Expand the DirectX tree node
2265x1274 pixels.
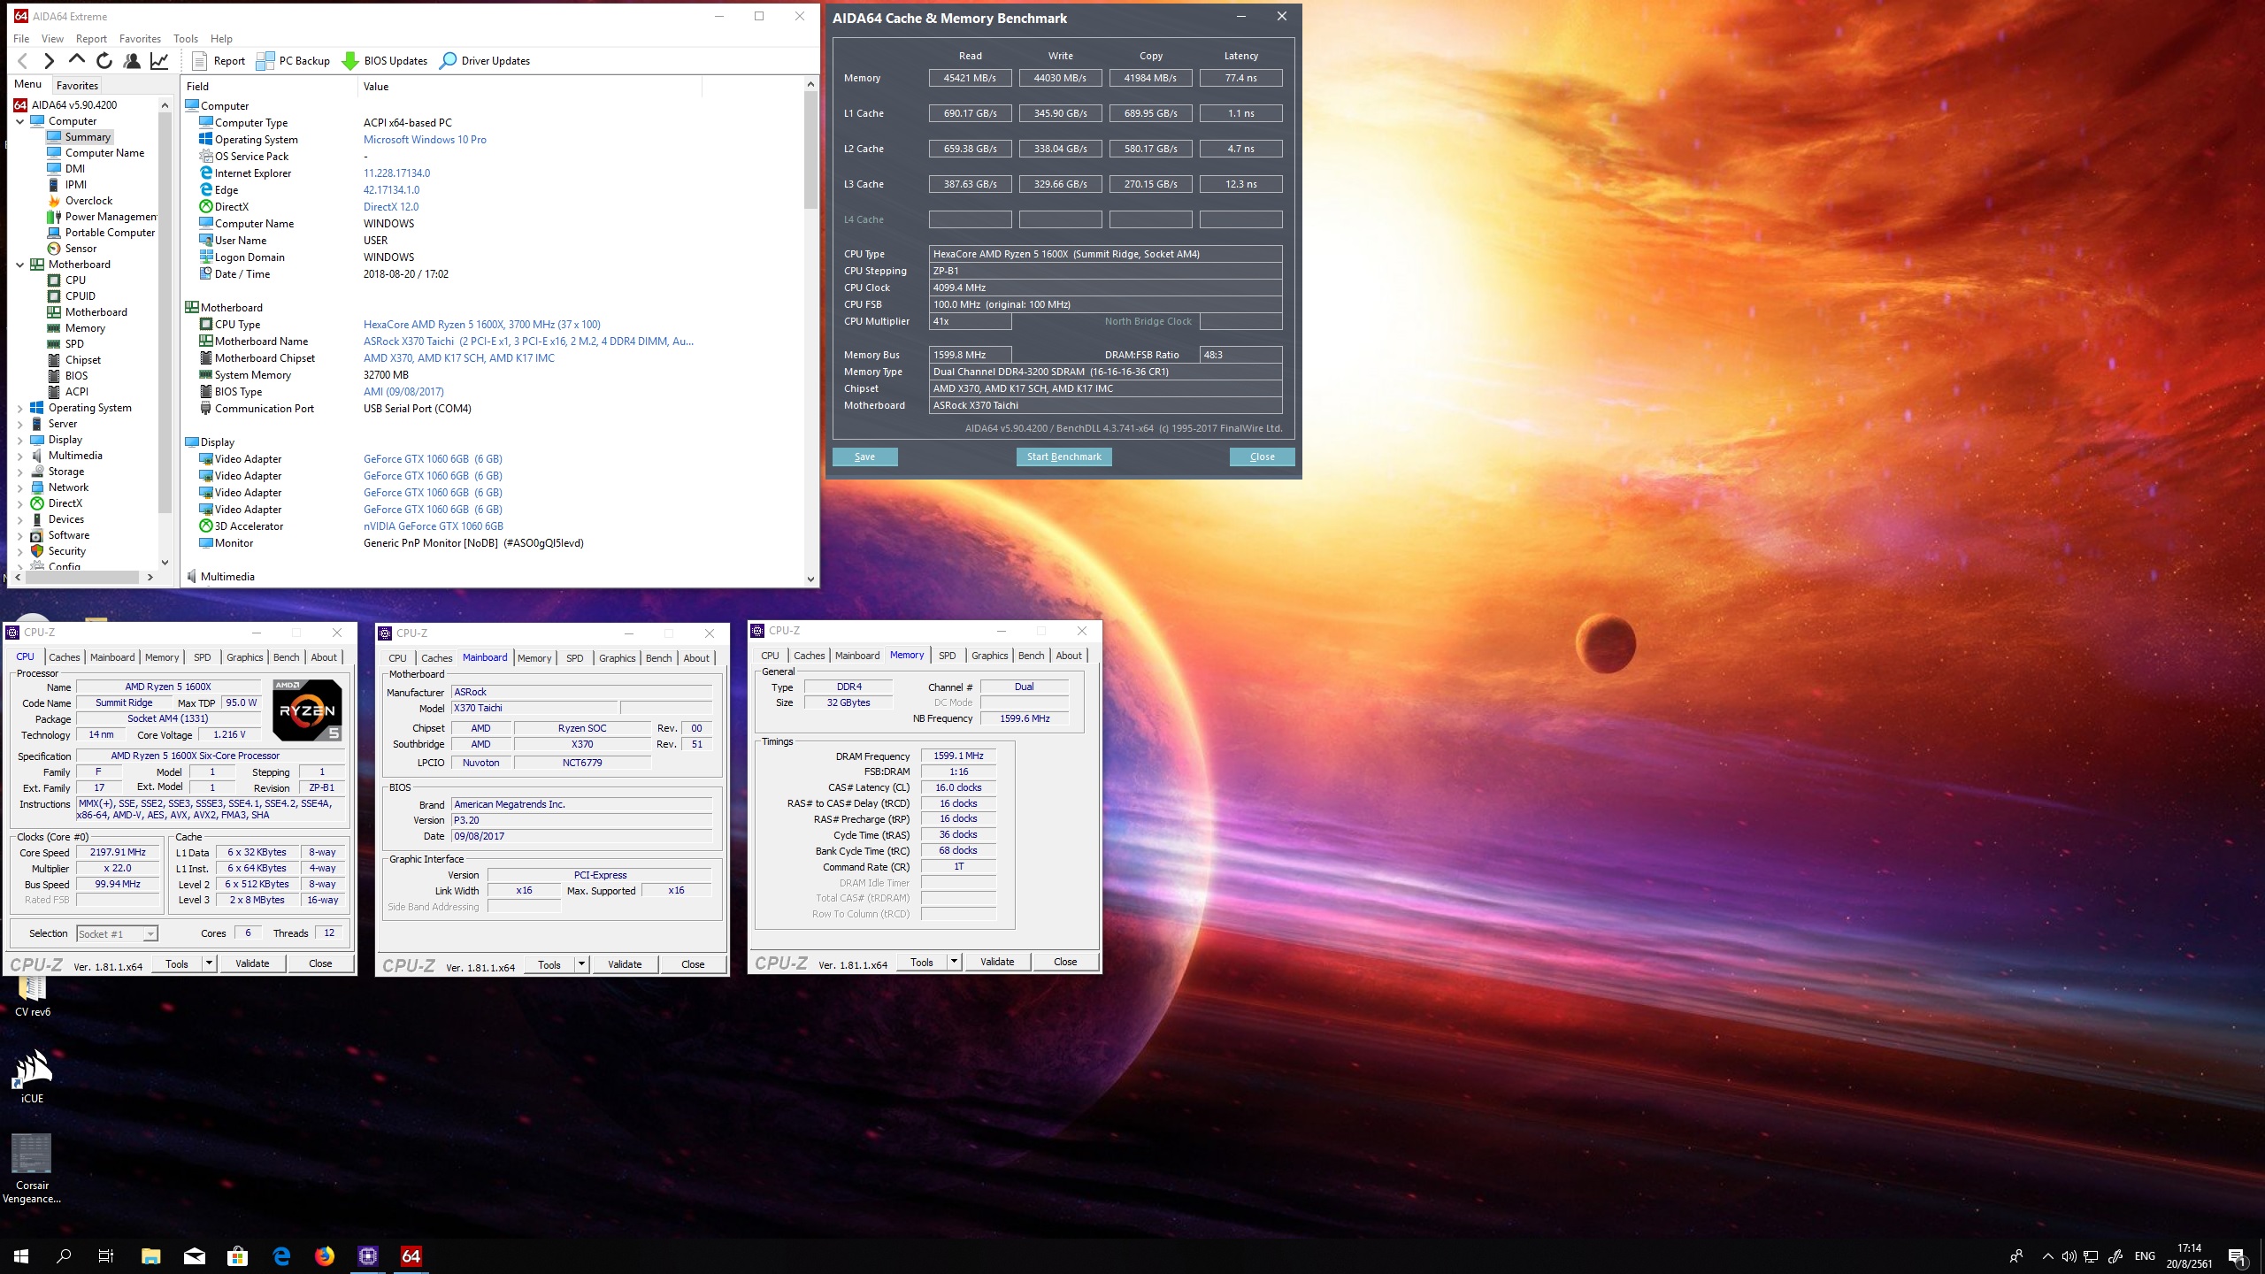[20, 503]
